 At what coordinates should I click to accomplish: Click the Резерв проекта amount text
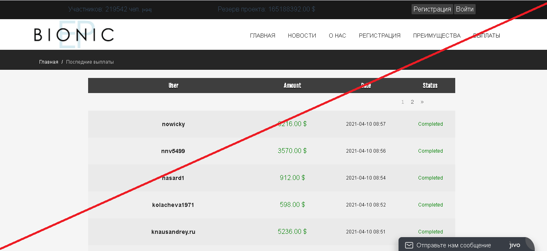(x=266, y=9)
